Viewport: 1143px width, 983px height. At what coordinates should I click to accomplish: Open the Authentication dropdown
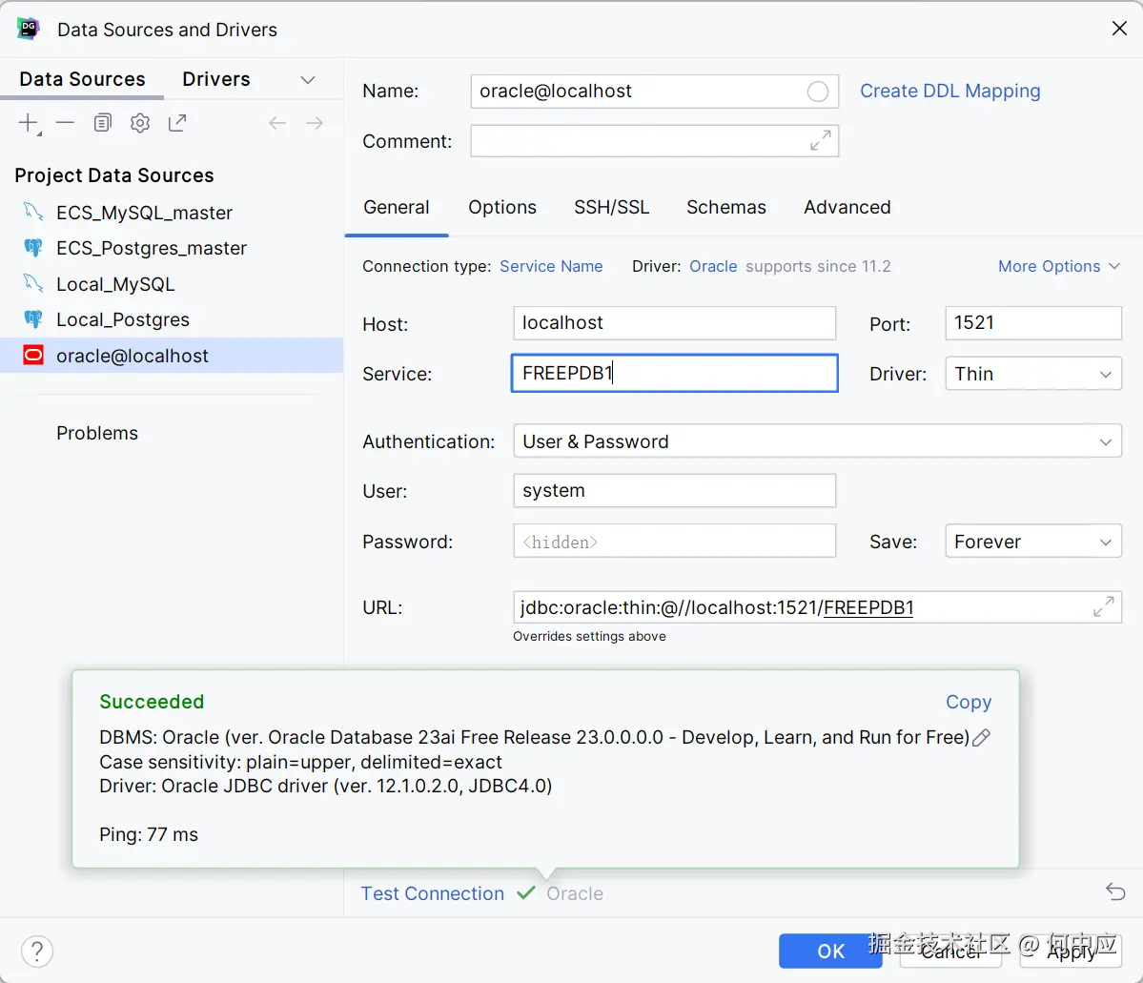click(817, 441)
